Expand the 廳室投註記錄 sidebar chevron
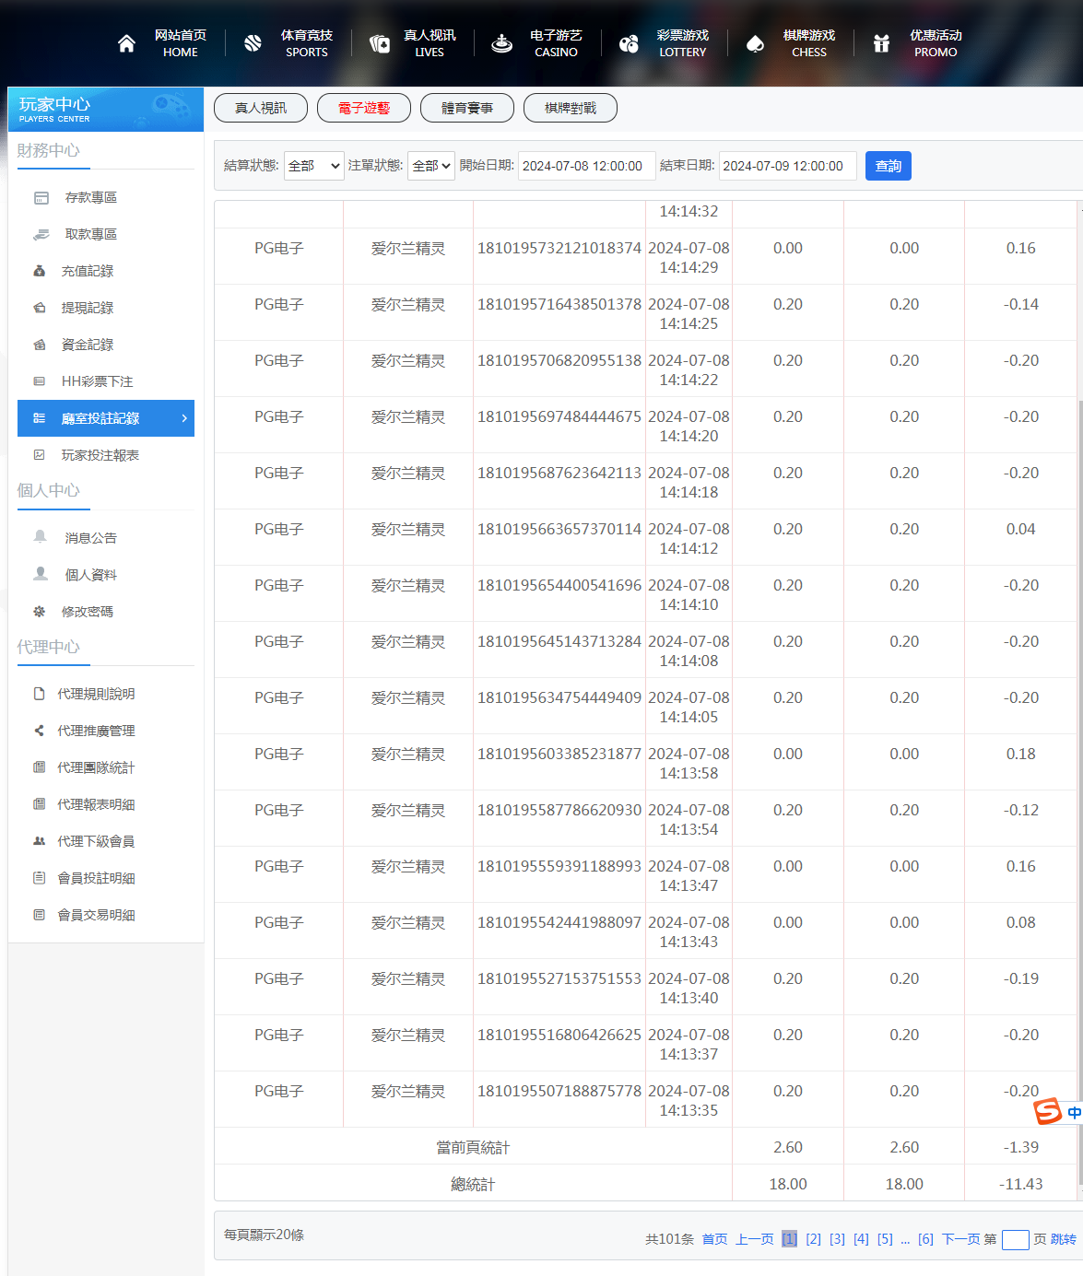The height and width of the screenshot is (1276, 1083). pyautogui.click(x=184, y=418)
